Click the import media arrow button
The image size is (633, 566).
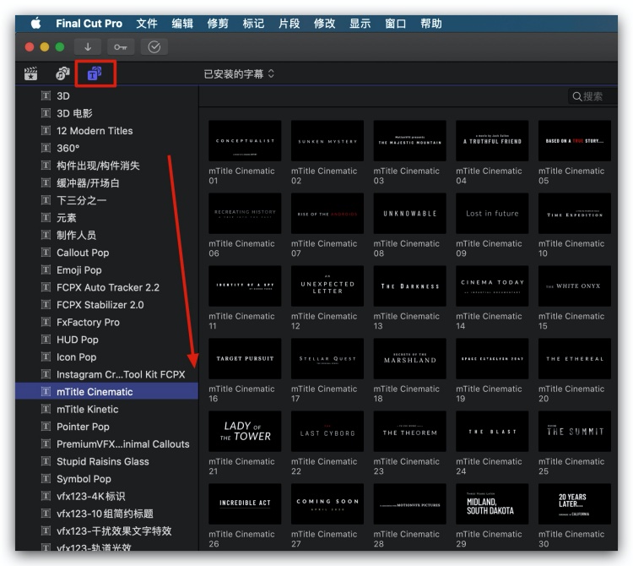tap(88, 46)
